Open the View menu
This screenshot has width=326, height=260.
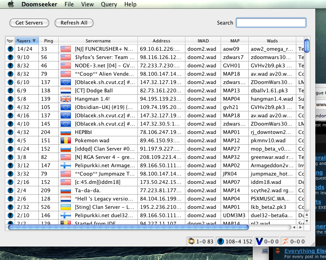87,4
